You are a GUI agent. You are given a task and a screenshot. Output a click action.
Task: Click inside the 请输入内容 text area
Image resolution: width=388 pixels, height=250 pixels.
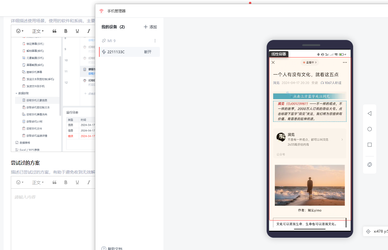coord(53,219)
